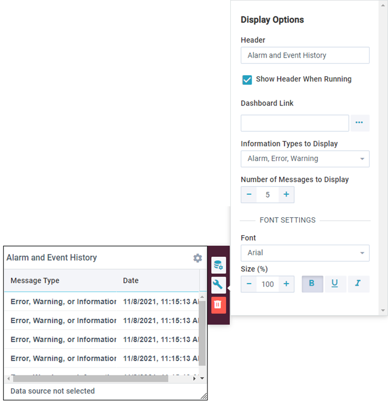Viewport: 388px width, 402px height.
Task: Click table scroll right arrow
Action: [x=194, y=378]
